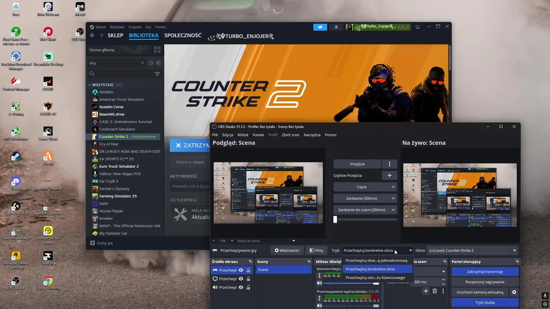This screenshot has height=309, width=550.
Task: Adjust Przechwytywanie wyjścia dźwięku volume slider
Action: (351, 306)
